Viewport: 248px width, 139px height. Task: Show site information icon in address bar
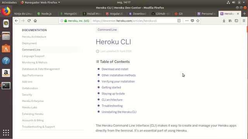tap(62, 20)
